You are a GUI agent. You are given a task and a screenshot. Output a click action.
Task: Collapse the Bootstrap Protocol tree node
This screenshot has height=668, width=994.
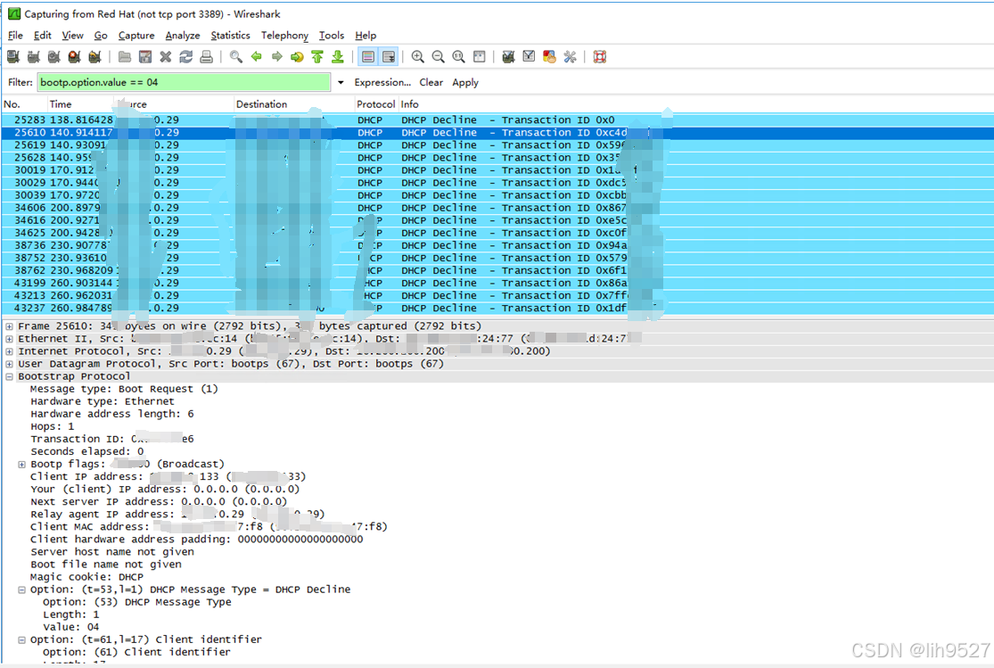[x=10, y=377]
